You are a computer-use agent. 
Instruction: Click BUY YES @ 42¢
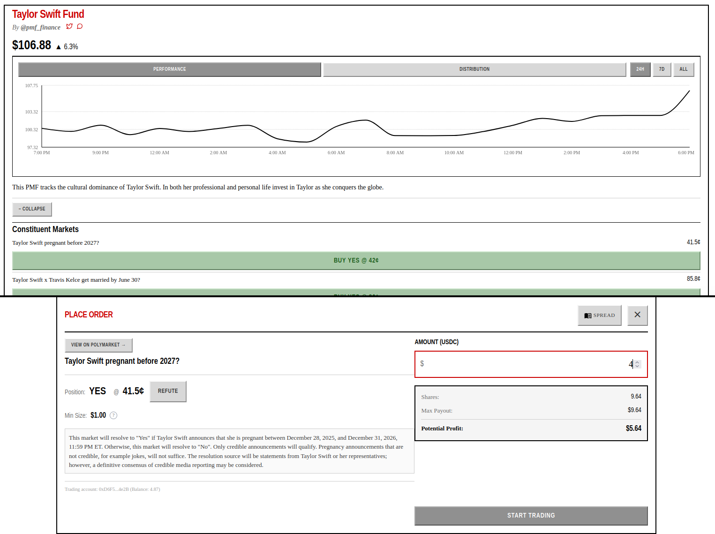click(x=356, y=260)
